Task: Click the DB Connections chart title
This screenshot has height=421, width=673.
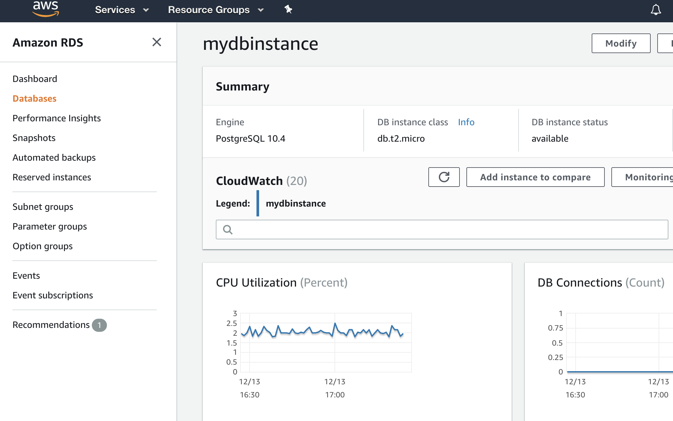Action: click(x=601, y=283)
